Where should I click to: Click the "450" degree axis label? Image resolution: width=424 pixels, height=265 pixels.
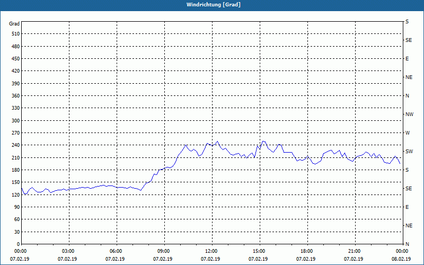click(16, 59)
